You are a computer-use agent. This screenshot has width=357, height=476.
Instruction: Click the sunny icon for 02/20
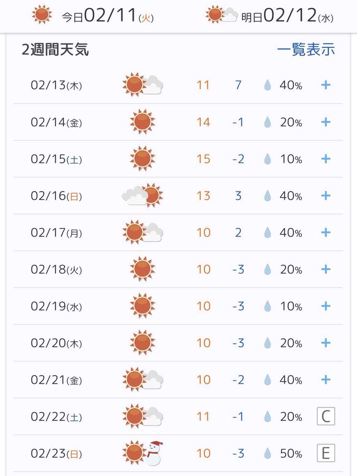click(142, 343)
